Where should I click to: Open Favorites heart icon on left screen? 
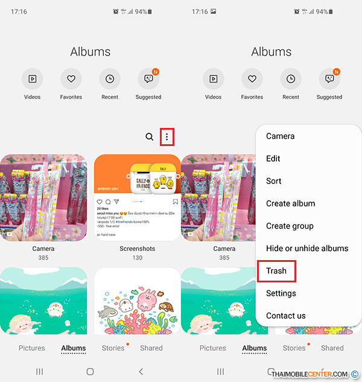click(x=71, y=79)
